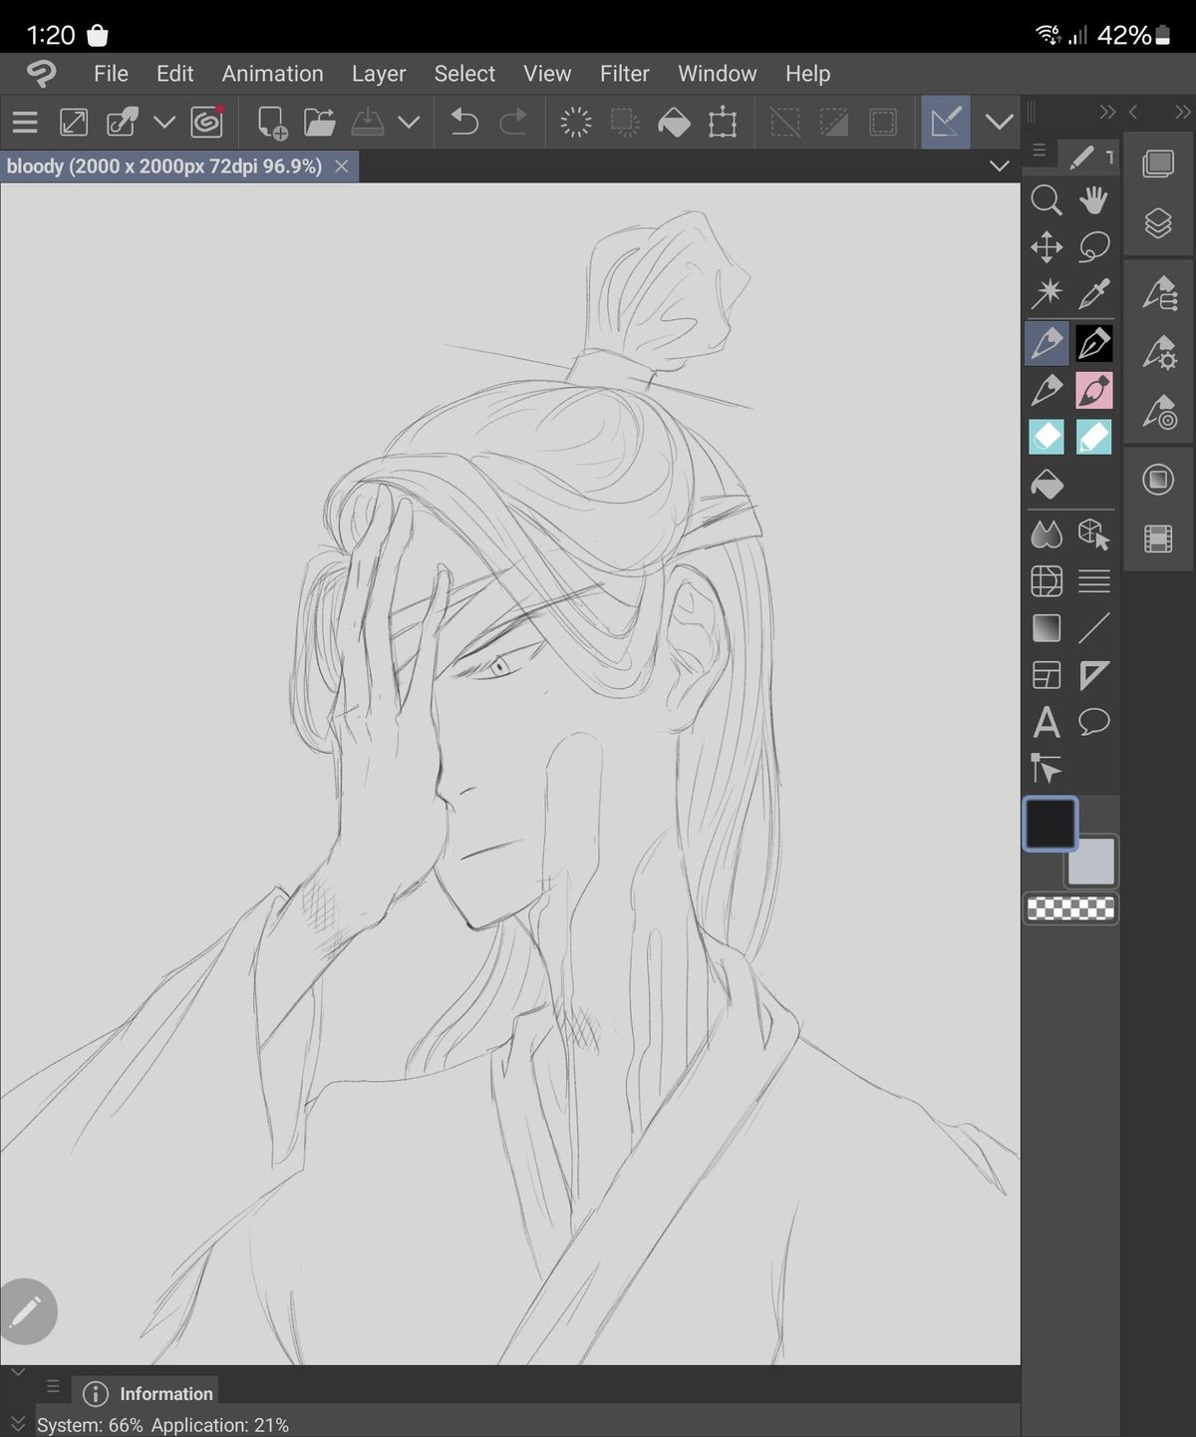Click the Redo arrow
The image size is (1196, 1437).
pos(513,123)
